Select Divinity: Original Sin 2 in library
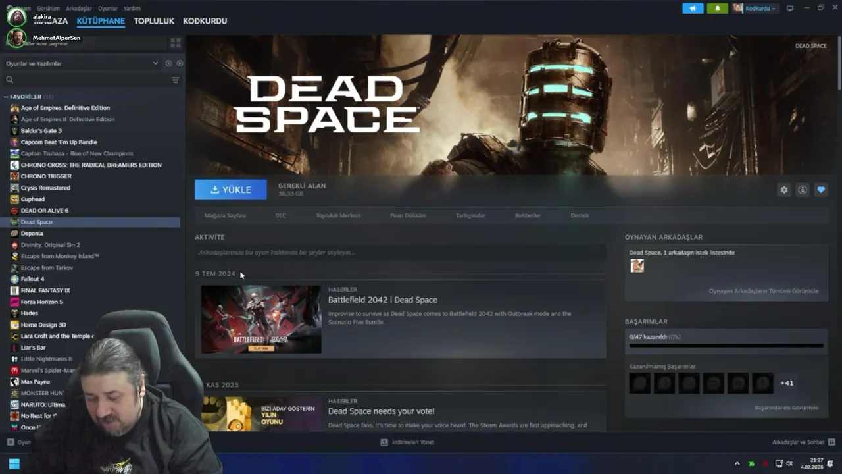 50,245
